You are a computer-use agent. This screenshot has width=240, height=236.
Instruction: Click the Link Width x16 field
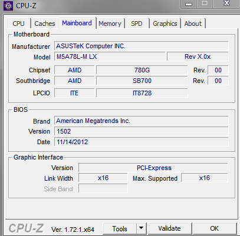[103, 178]
